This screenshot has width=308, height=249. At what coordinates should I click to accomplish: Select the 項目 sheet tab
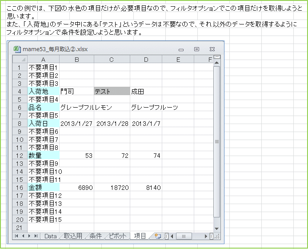tap(140, 236)
